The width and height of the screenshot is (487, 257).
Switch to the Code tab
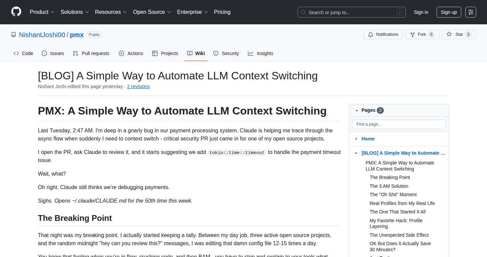(23, 53)
